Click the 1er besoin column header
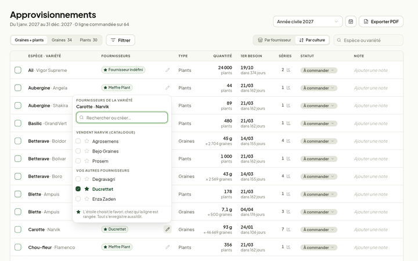The width and height of the screenshot is (418, 261). 251,56
